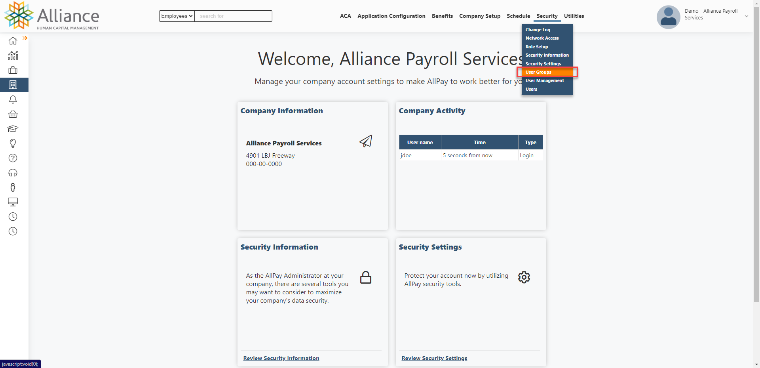
Task: Select the company building sidebar icon
Action: tap(13, 85)
